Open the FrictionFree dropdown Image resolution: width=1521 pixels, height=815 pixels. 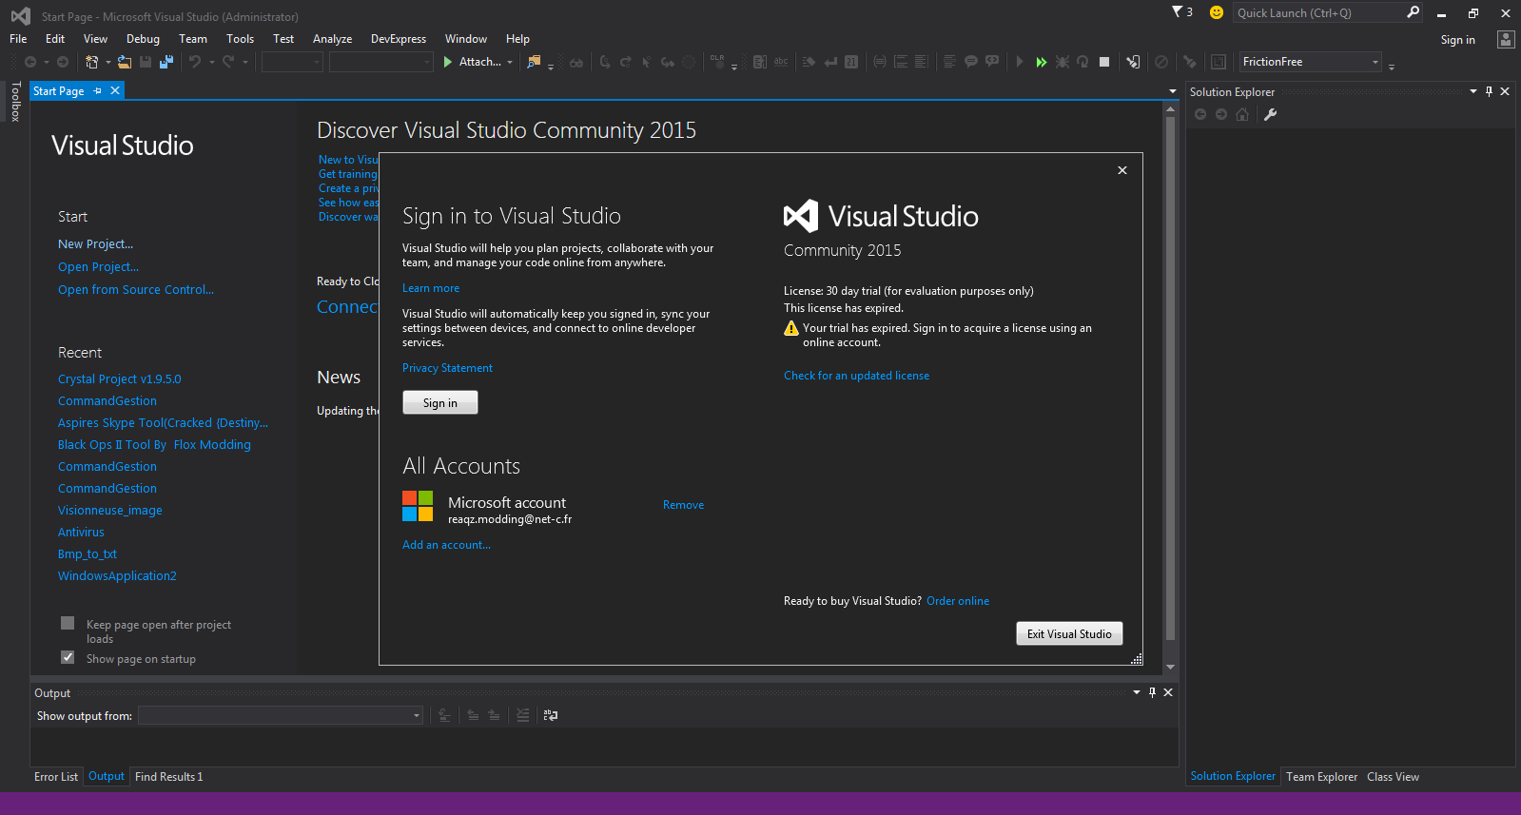point(1375,62)
